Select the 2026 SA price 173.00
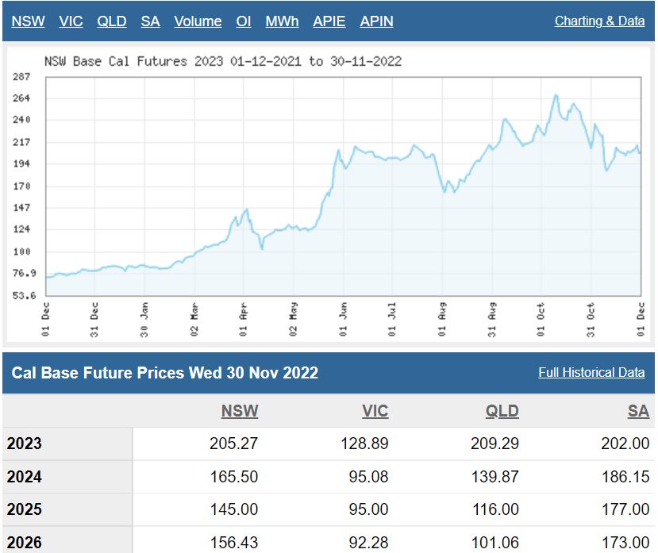This screenshot has height=553, width=658. 625,543
